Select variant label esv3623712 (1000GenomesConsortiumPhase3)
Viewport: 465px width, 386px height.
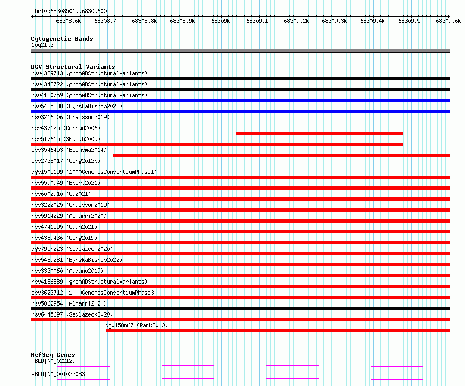pyautogui.click(x=94, y=293)
